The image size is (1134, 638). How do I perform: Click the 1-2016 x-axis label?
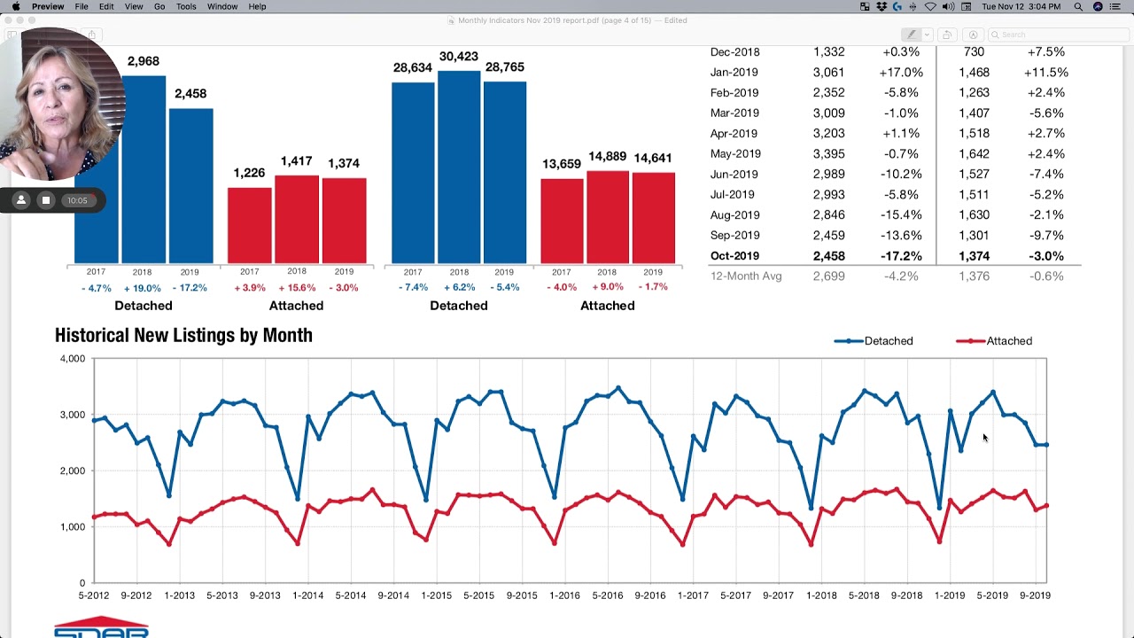564,595
